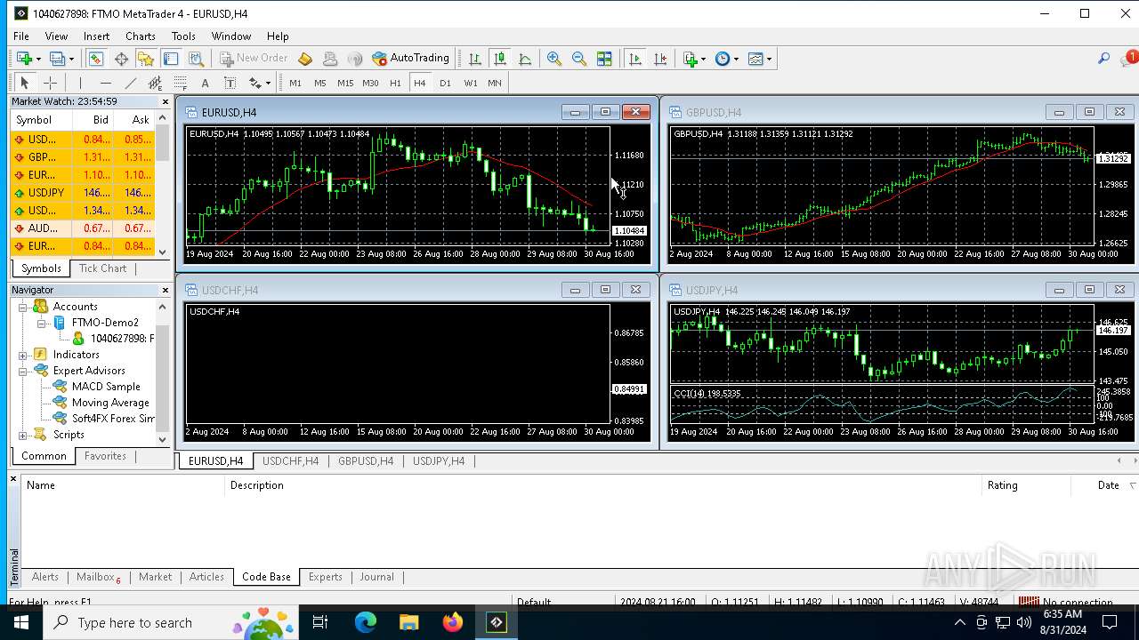Open the Indicators list dropdown
This screenshot has width=1139, height=640.
click(694, 59)
